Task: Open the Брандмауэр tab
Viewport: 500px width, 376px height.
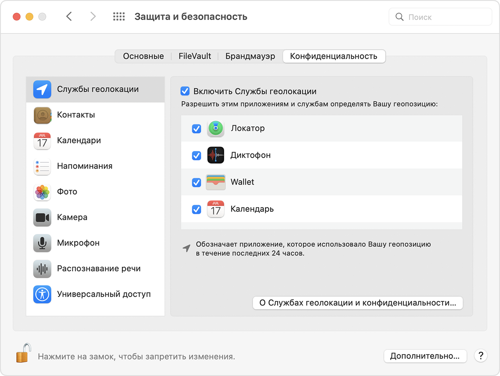Action: point(250,56)
